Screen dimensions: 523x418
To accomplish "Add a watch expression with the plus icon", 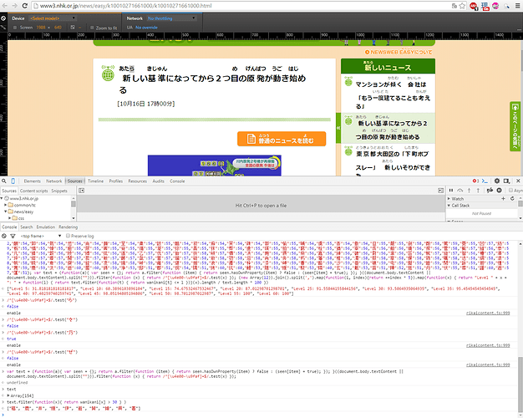I will (503, 199).
